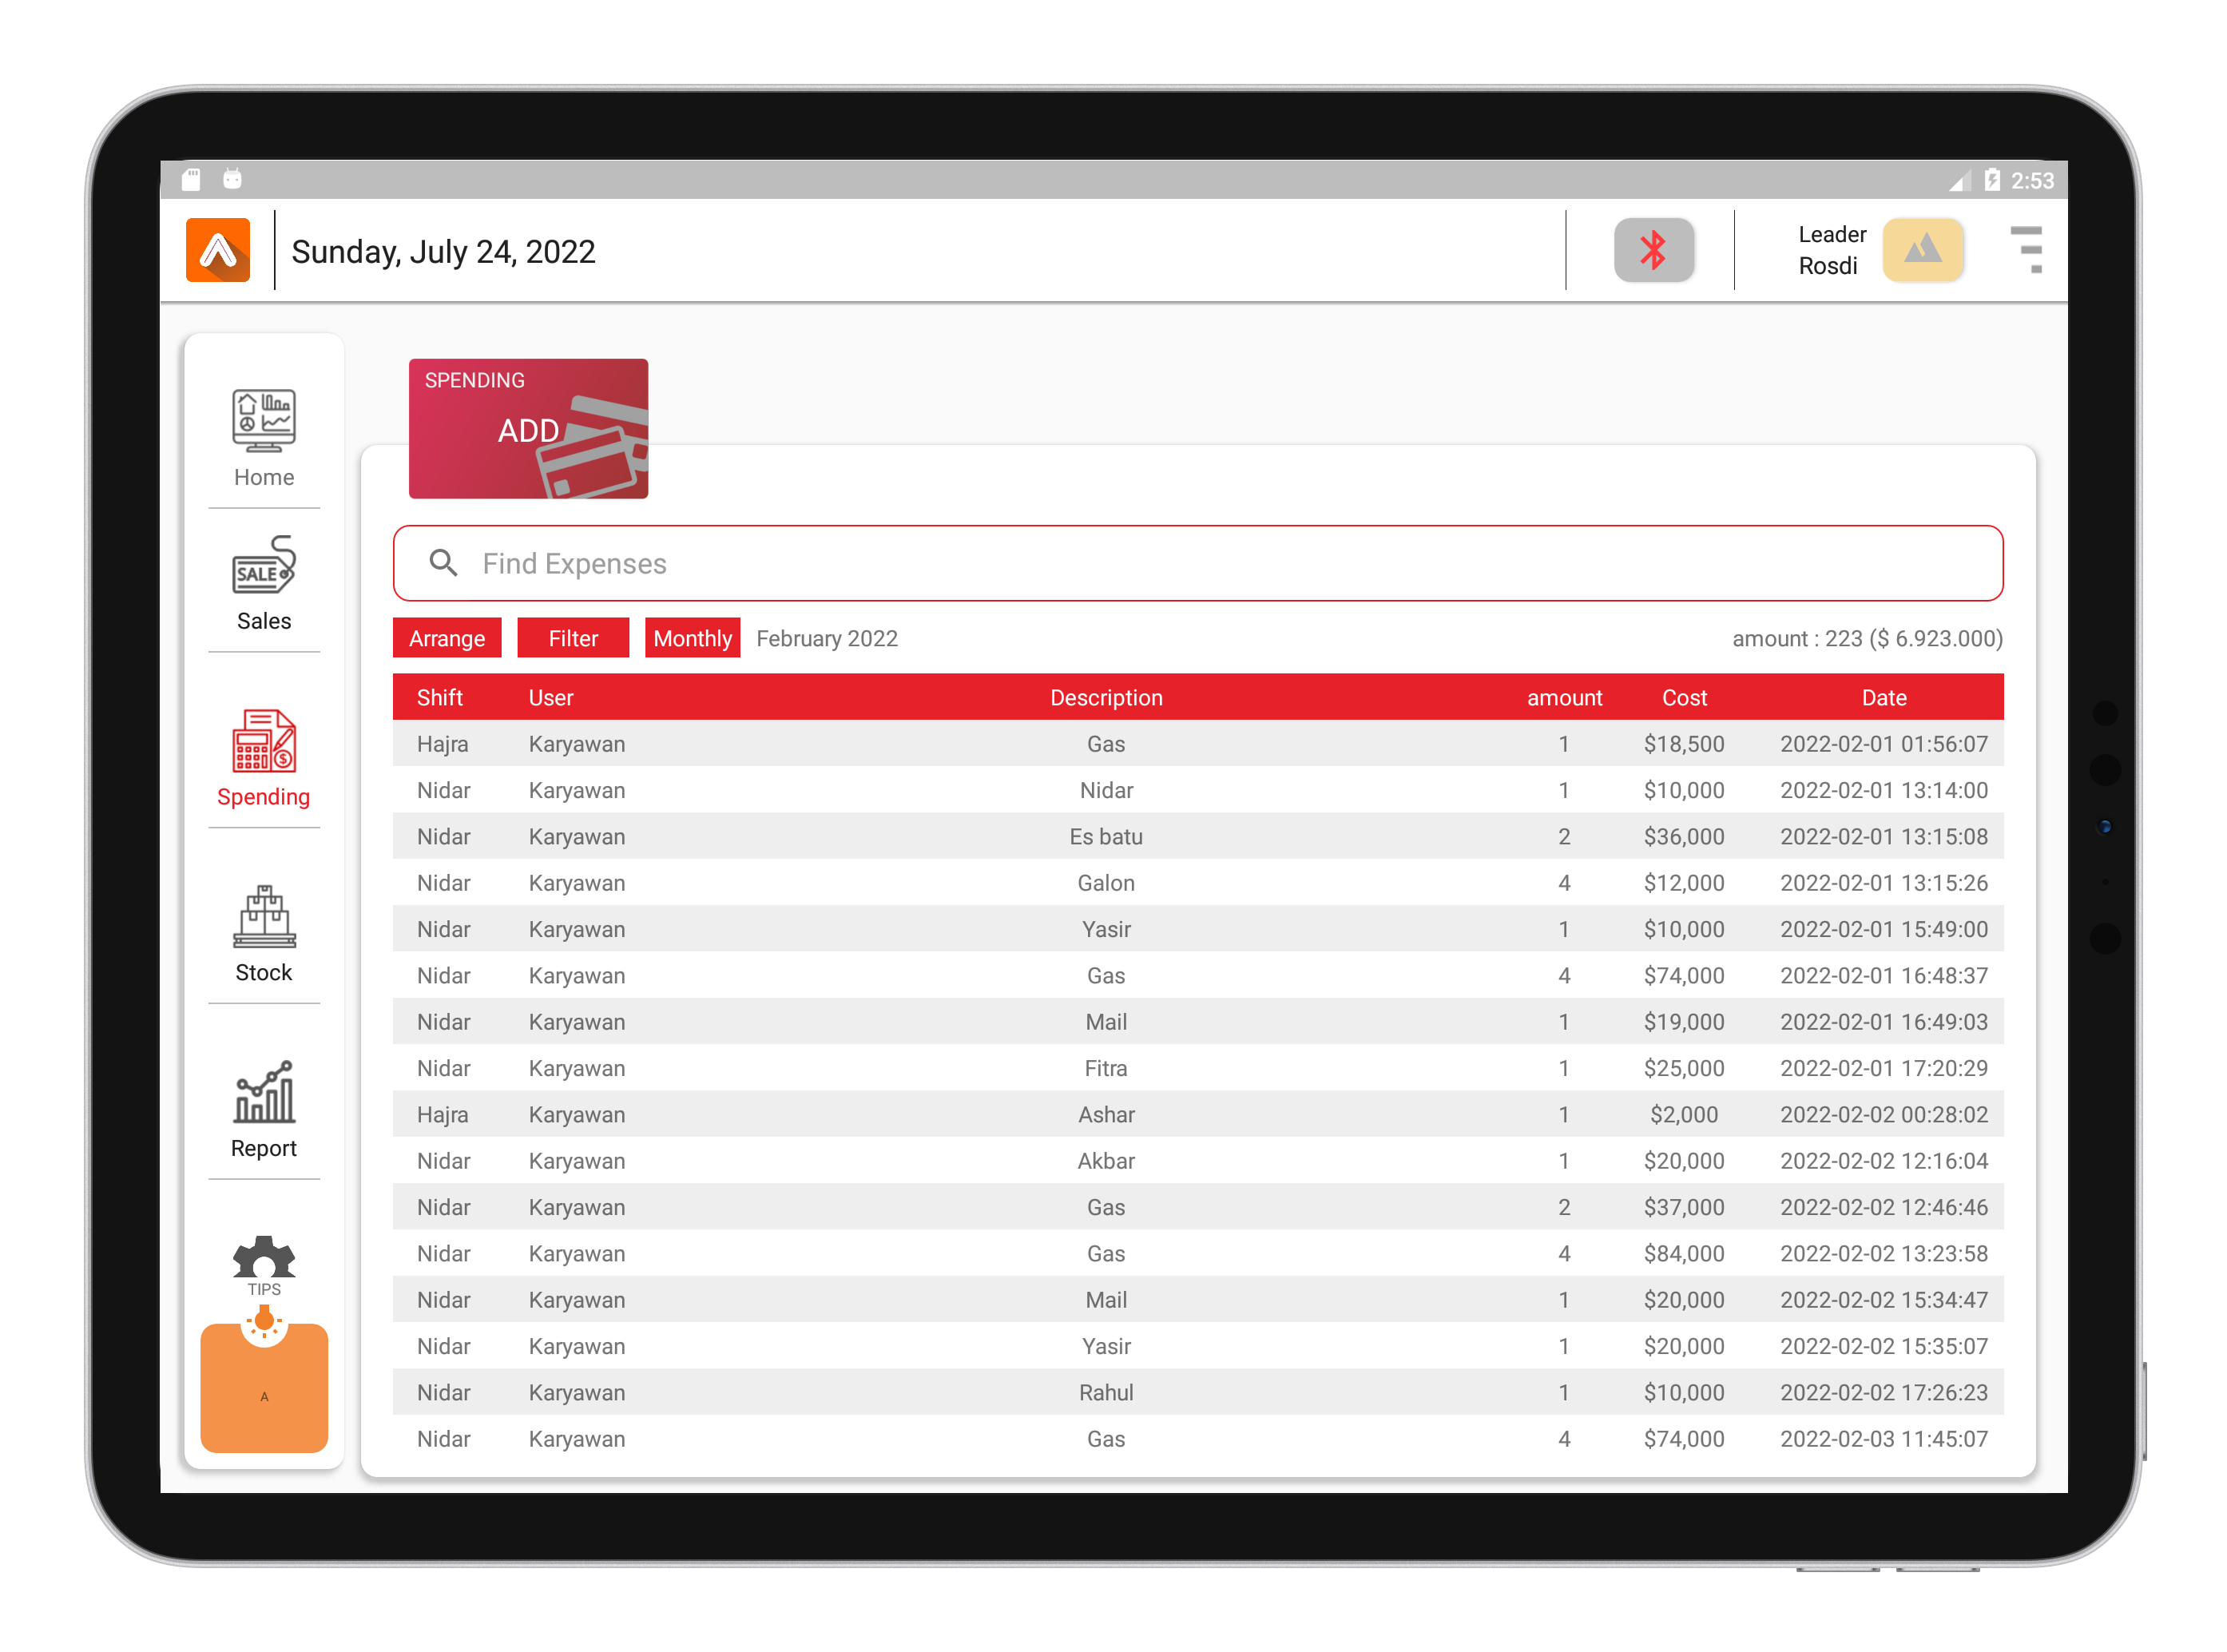Viewport: 2227px width, 1652px height.
Task: Click the Find Expenses search field
Action: pos(1198,564)
